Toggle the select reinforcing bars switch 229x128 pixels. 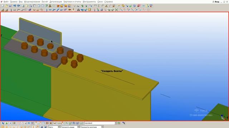[x=55, y=123]
